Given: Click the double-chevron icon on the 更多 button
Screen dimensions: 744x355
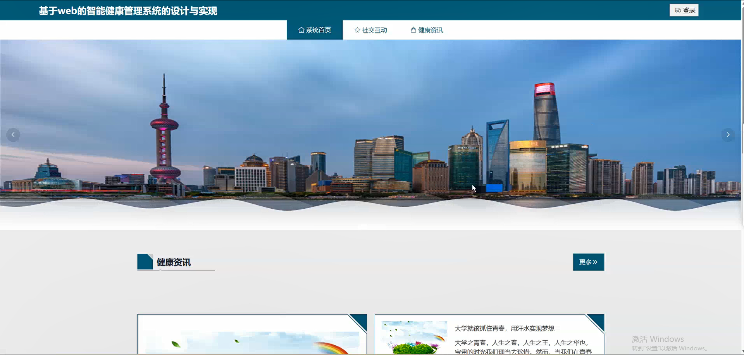Looking at the screenshot, I should (x=596, y=262).
